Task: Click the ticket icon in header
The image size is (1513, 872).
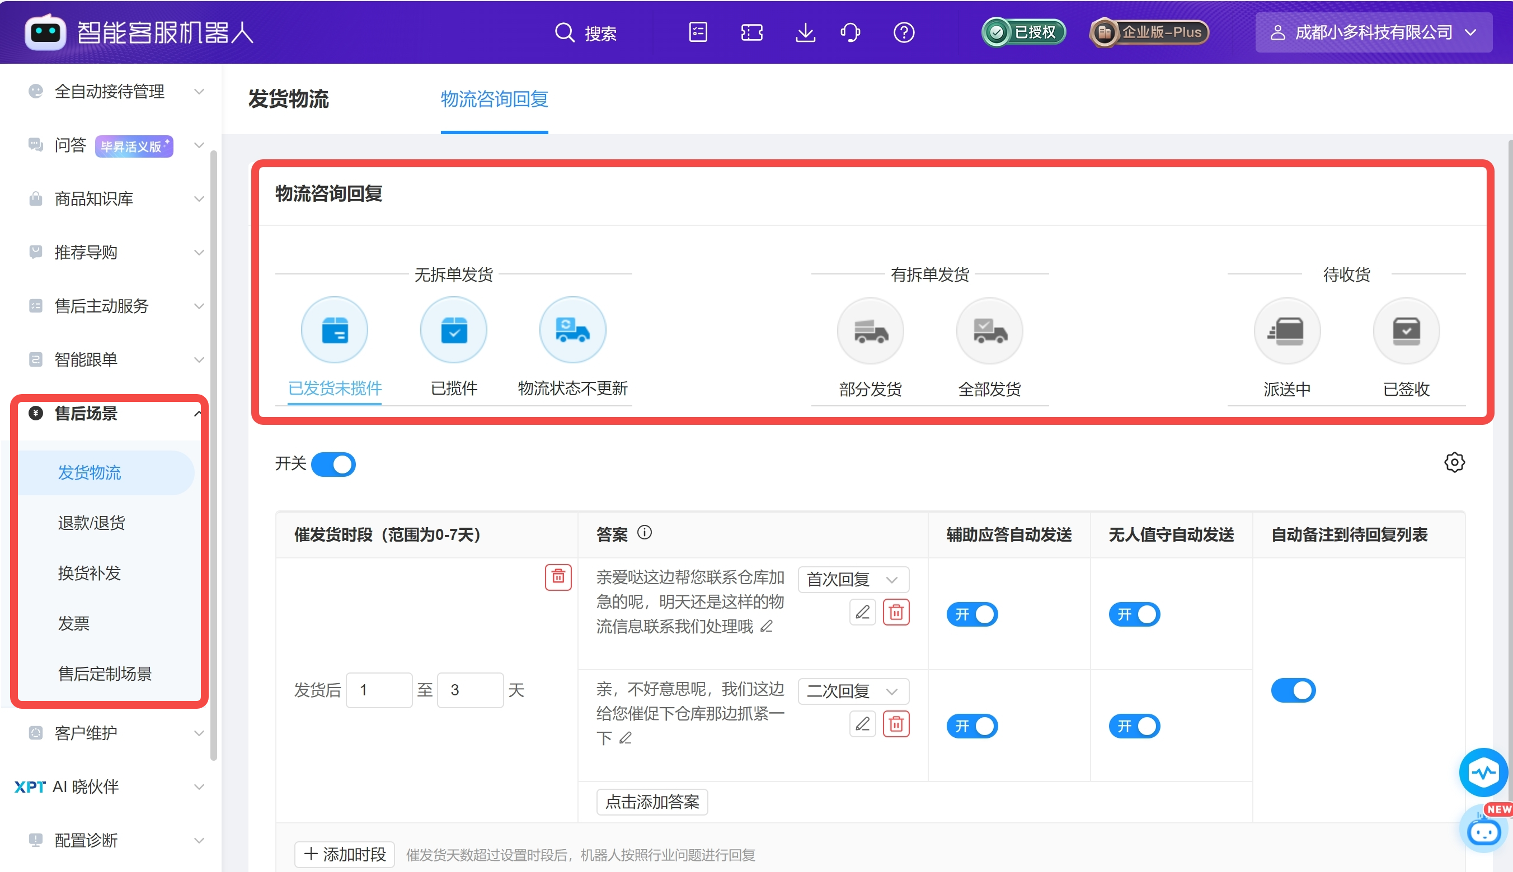Action: [x=751, y=32]
